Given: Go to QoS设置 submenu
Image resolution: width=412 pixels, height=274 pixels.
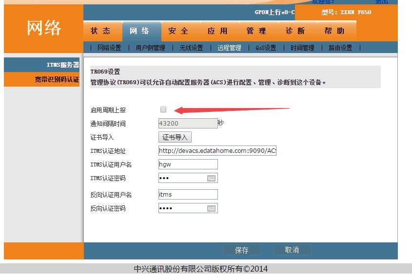Looking at the screenshot, I should (x=266, y=48).
